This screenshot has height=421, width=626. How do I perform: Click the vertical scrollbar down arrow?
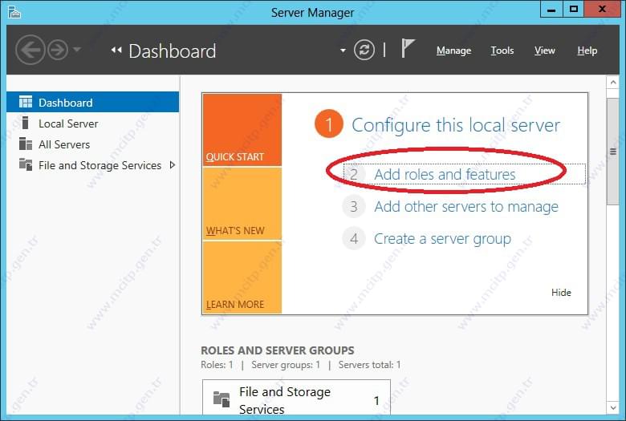tap(613, 408)
